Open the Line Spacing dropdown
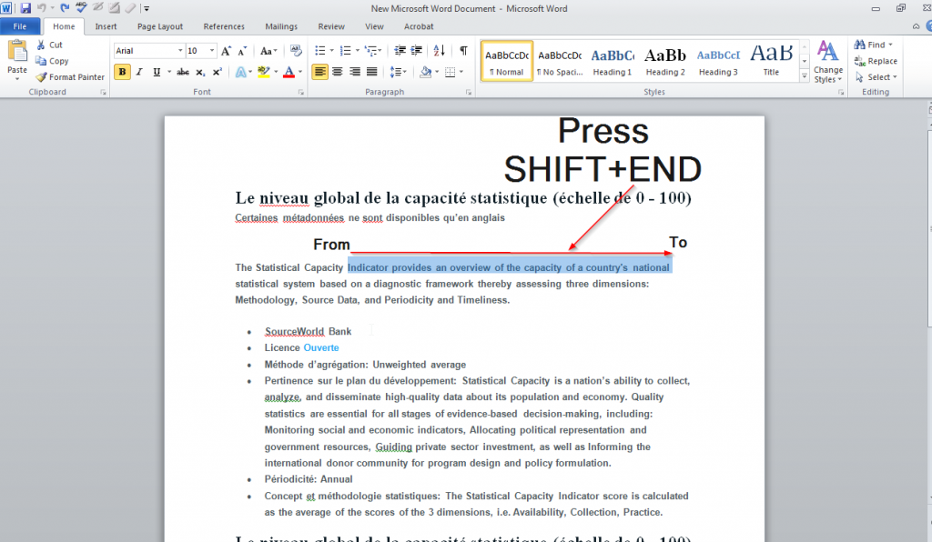The image size is (932, 542). (398, 72)
